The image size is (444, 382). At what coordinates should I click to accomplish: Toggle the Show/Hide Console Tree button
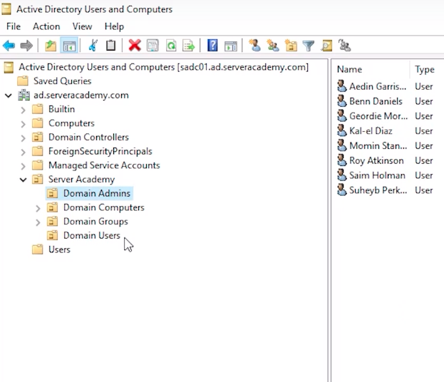[x=69, y=46]
